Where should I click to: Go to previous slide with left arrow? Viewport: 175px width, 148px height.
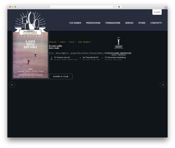point(12,85)
